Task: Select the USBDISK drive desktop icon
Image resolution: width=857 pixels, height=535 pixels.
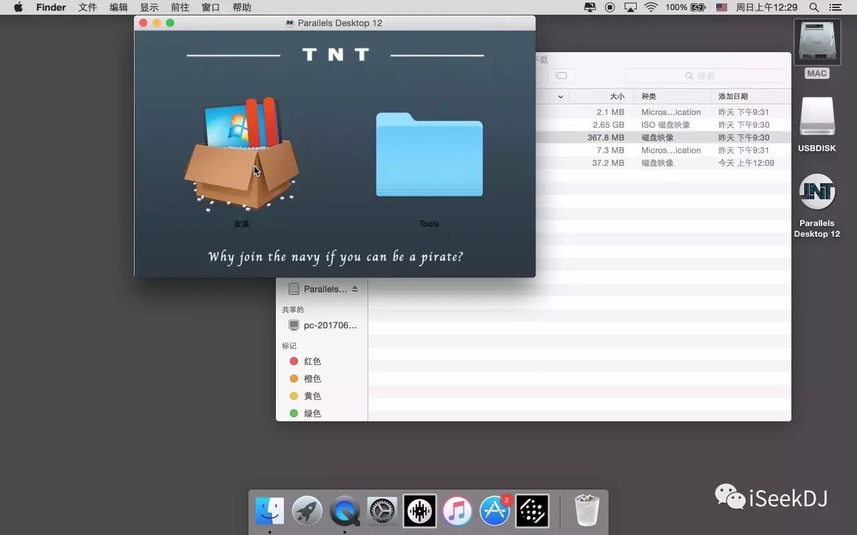Action: pyautogui.click(x=817, y=118)
